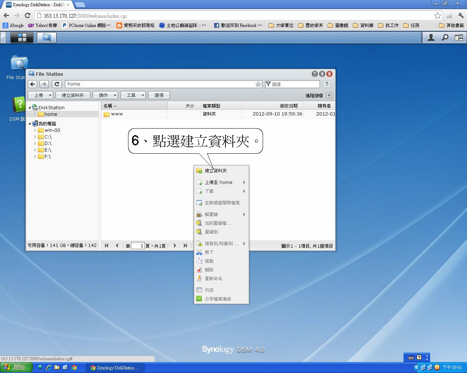Click the File Station taskbar icon in DSM
This screenshot has width=467, height=373.
click(x=46, y=38)
